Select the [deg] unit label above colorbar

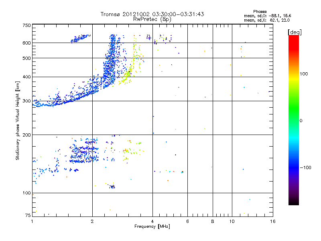coord(295,31)
